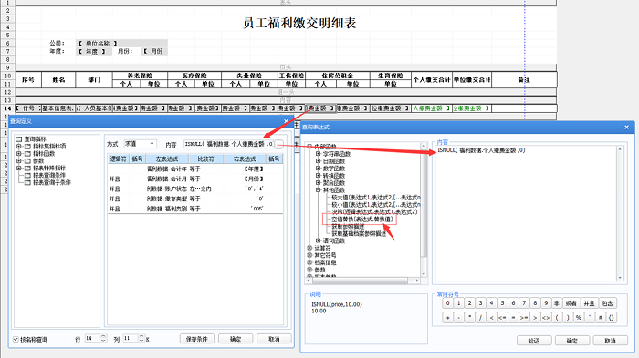
Task: Select the 较小值 function item
Action: [376, 205]
